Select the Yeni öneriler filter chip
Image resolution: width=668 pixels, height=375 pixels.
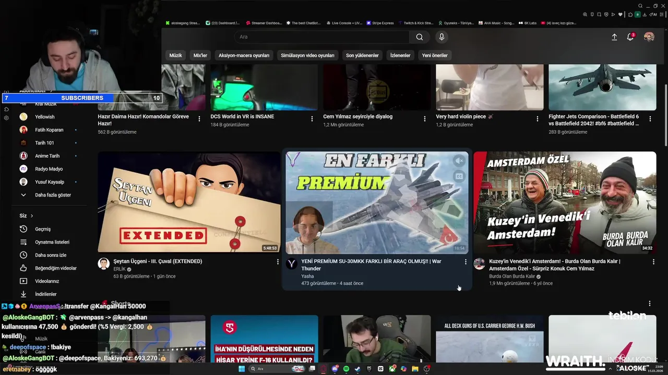point(435,55)
